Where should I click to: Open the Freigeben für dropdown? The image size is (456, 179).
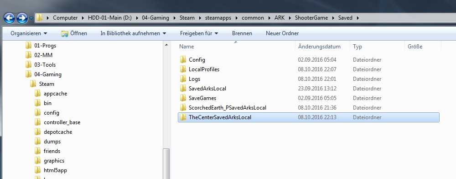tap(199, 33)
